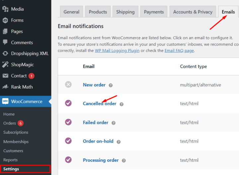Click the Contact notification badge
The width and height of the screenshot is (239, 175).
(x=32, y=76)
